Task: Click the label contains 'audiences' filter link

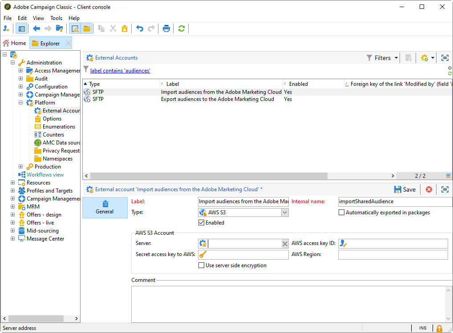Action: pyautogui.click(x=120, y=71)
